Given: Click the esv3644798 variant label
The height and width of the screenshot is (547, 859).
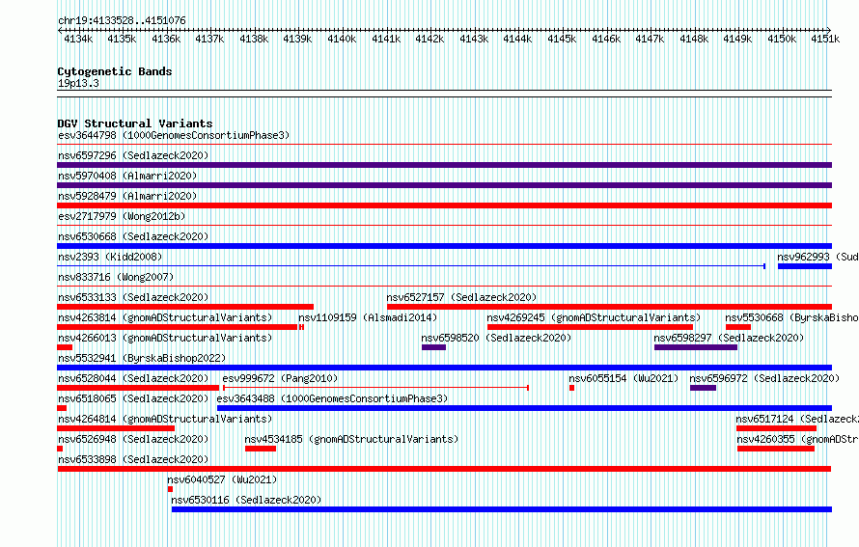Looking at the screenshot, I should (174, 135).
